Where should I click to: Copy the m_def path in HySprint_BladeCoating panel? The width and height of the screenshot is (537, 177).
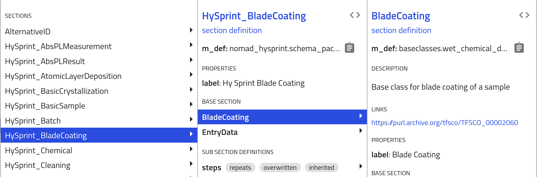pyautogui.click(x=349, y=48)
